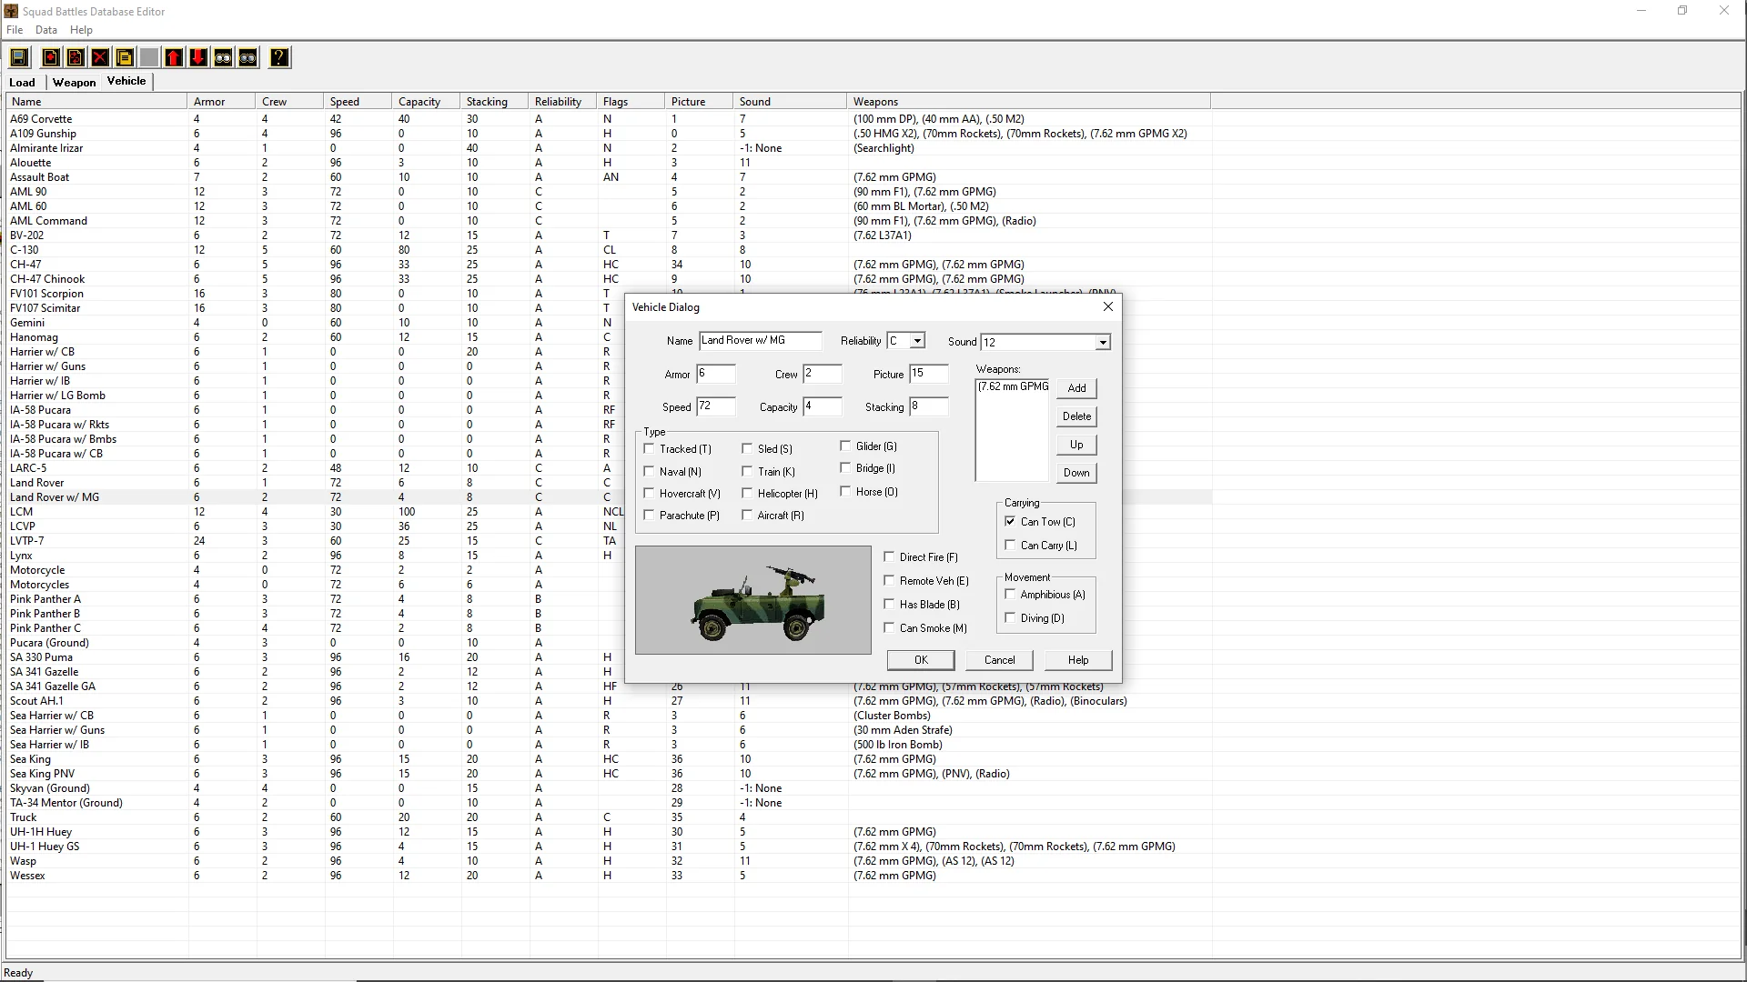This screenshot has width=1747, height=982.
Task: Click the yellow copy entry icon
Action: click(x=125, y=58)
